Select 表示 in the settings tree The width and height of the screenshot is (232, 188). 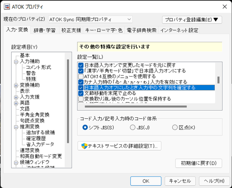click(25, 91)
